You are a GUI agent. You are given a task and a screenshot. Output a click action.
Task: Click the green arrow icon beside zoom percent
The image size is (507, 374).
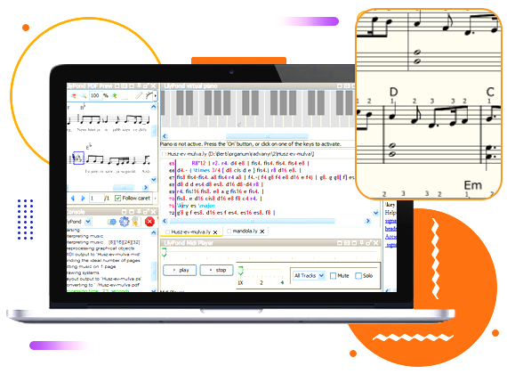(x=114, y=95)
